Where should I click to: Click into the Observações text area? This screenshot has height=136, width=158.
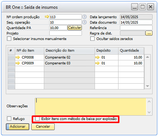[x=91, y=107]
